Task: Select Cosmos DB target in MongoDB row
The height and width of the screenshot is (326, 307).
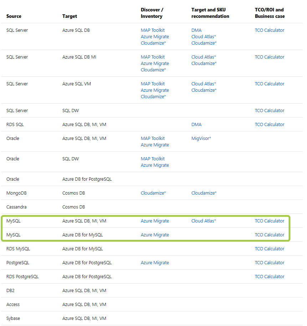Action: coord(73,193)
